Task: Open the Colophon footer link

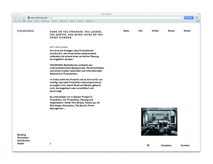Action: (x=166, y=146)
